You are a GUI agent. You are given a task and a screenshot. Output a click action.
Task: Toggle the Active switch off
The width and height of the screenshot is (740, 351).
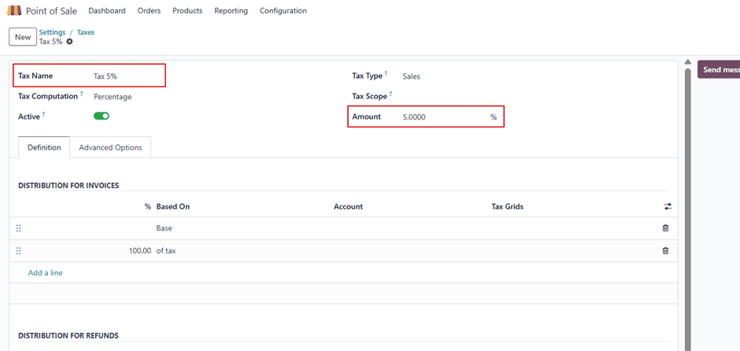(x=102, y=116)
